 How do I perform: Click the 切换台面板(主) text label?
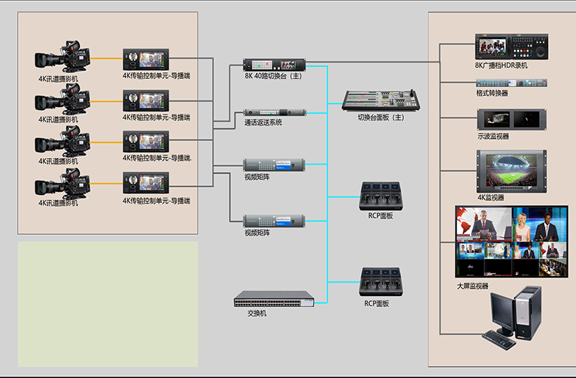click(381, 117)
